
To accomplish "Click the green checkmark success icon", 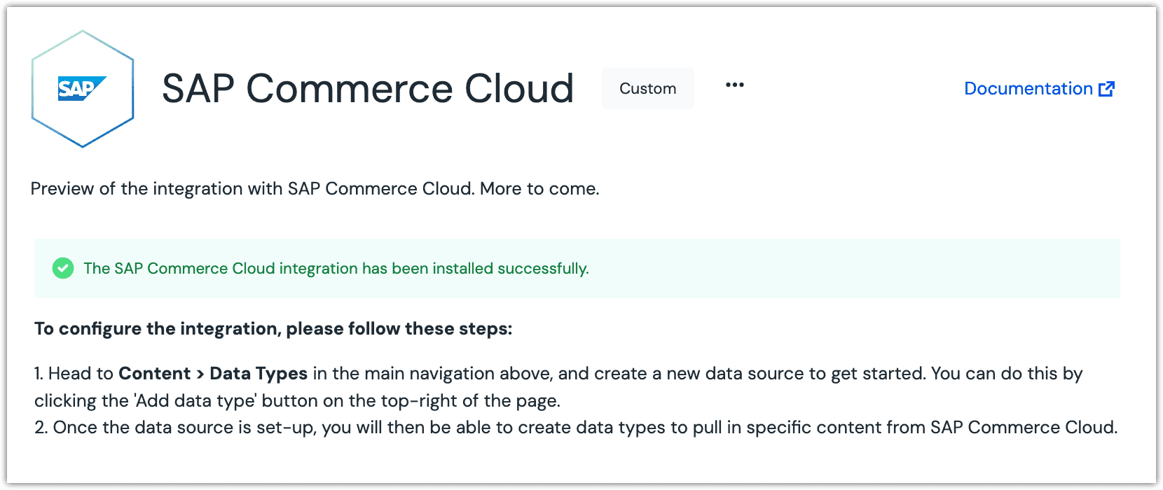I will click(63, 268).
